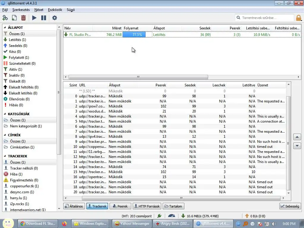Move tracker up with arrow button
The width and height of the screenshot is (304, 228).
(297, 137)
